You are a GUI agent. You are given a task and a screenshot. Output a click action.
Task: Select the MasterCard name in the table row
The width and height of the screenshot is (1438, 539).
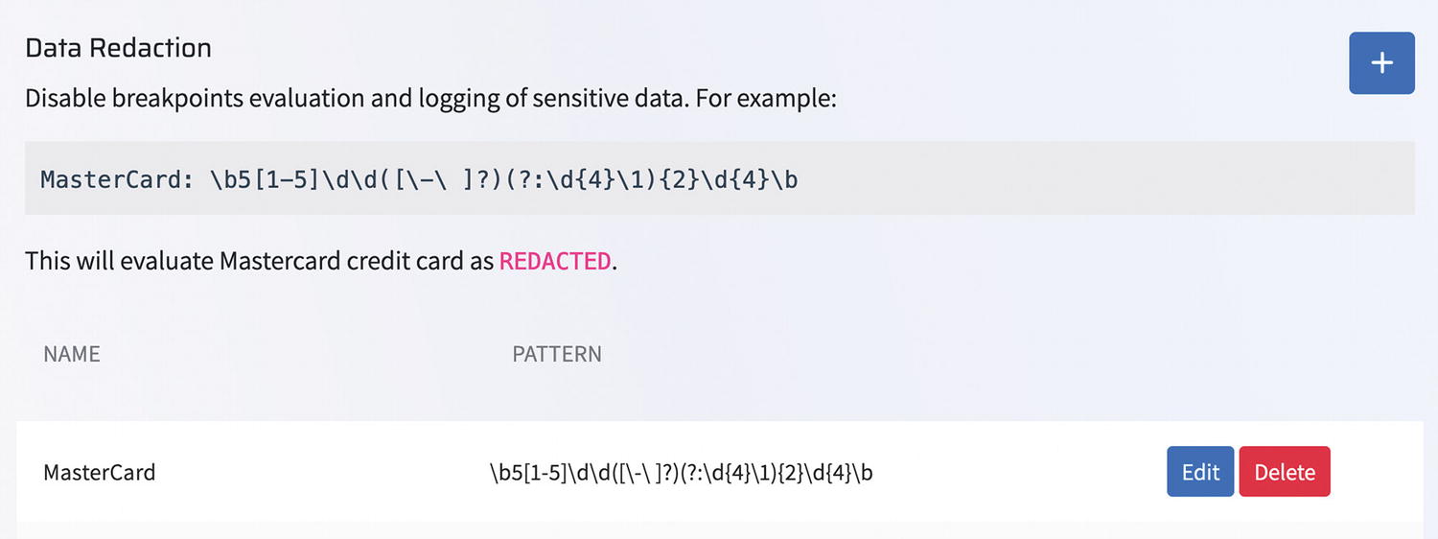[x=100, y=473]
